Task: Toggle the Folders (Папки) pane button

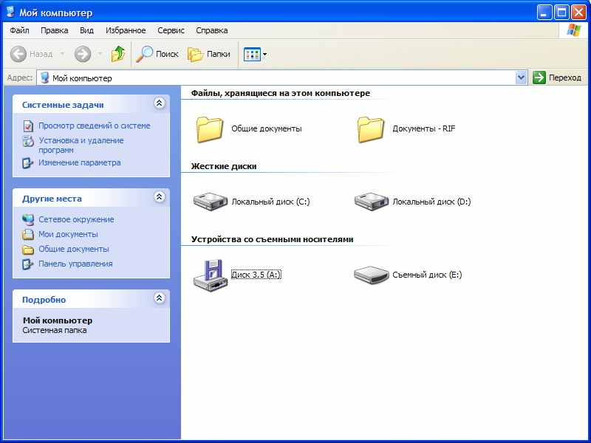Action: 209,54
